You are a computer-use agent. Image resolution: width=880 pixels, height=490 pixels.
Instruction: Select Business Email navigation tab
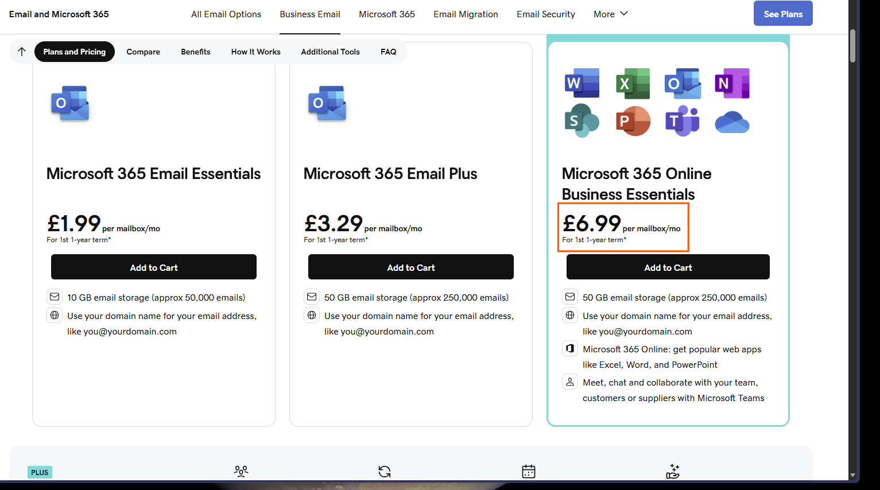(x=310, y=14)
